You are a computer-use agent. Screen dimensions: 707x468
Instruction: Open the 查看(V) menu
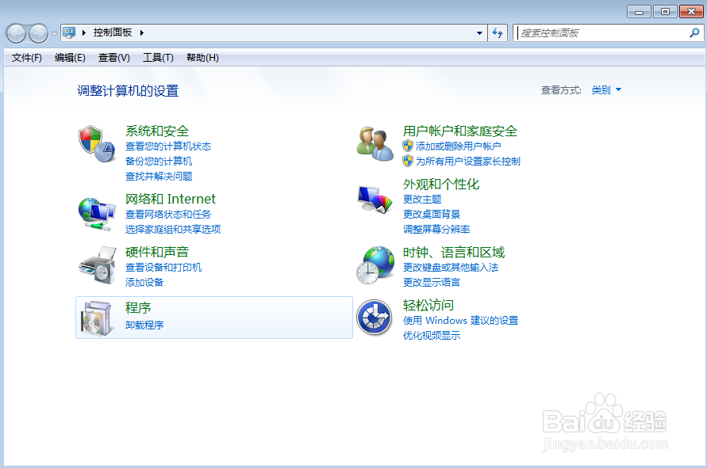coord(113,58)
